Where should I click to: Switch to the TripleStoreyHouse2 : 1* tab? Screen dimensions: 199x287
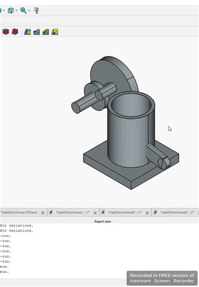(x=125, y=212)
